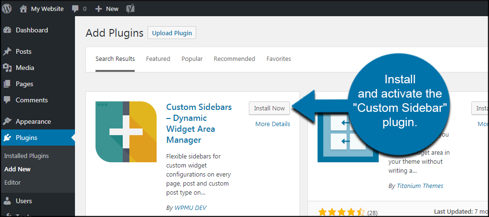Select the Plugins menu item
The width and height of the screenshot is (489, 217).
[27, 138]
